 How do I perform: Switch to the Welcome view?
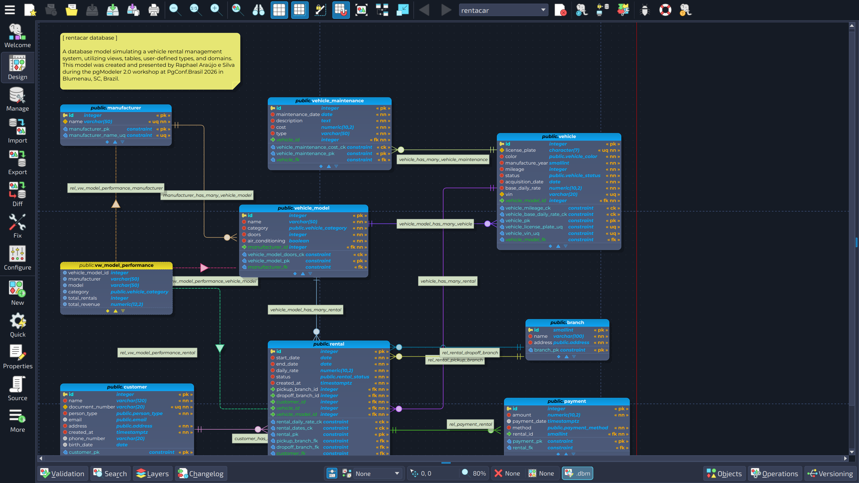click(x=17, y=36)
